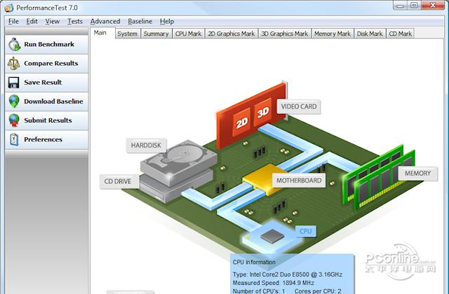This screenshot has height=294, width=449.
Task: Switch to the CPU Mark tab
Action: click(189, 34)
